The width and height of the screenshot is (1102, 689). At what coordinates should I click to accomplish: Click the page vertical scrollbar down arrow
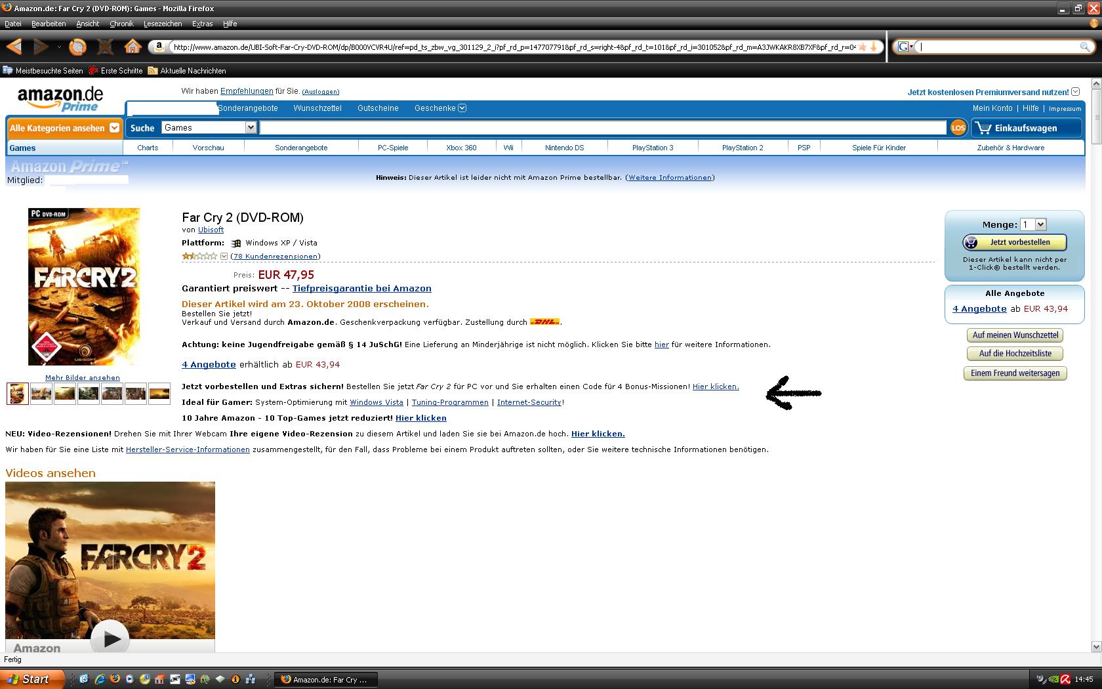pyautogui.click(x=1095, y=647)
